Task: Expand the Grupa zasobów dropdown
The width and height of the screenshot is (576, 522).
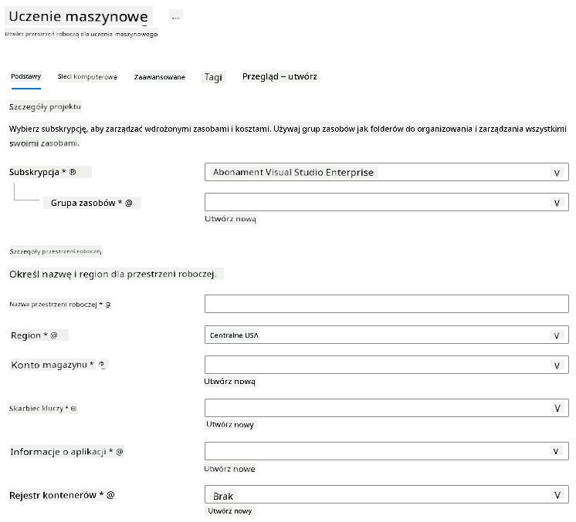Action: tap(387, 202)
